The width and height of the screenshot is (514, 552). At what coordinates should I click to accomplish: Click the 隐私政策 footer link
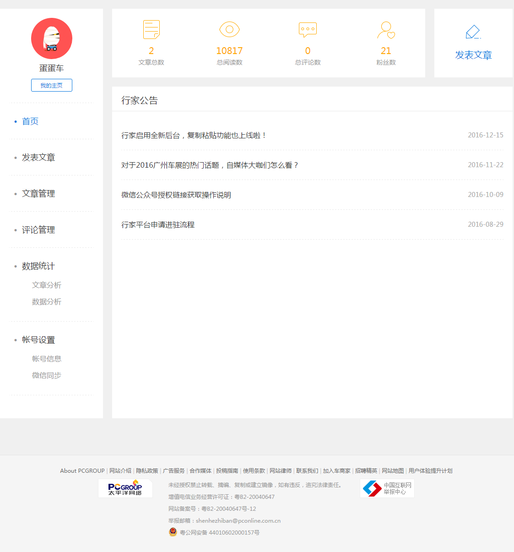pyautogui.click(x=147, y=471)
